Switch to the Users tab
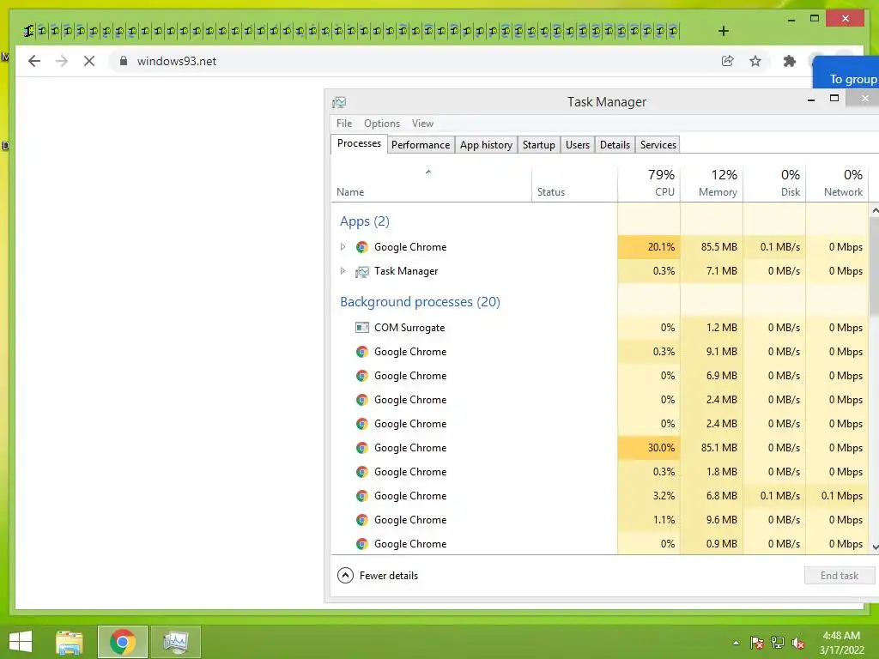 tap(578, 144)
